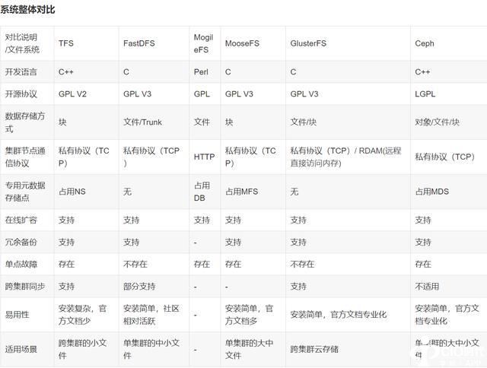Click "C++" in the Ceph column
487x368 pixels.
coord(422,72)
